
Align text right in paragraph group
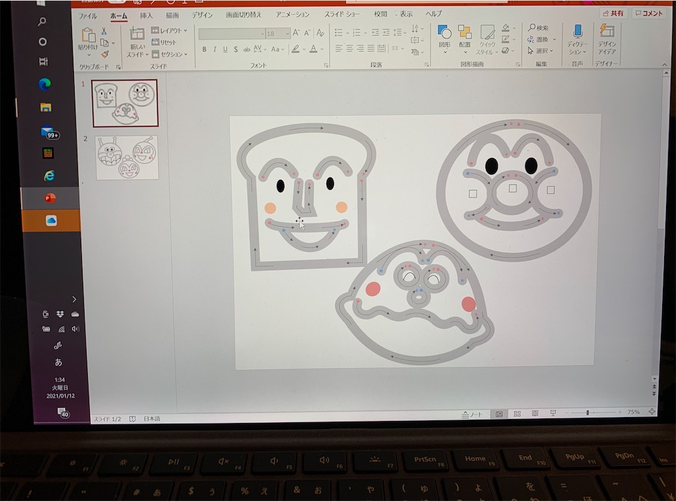360,48
